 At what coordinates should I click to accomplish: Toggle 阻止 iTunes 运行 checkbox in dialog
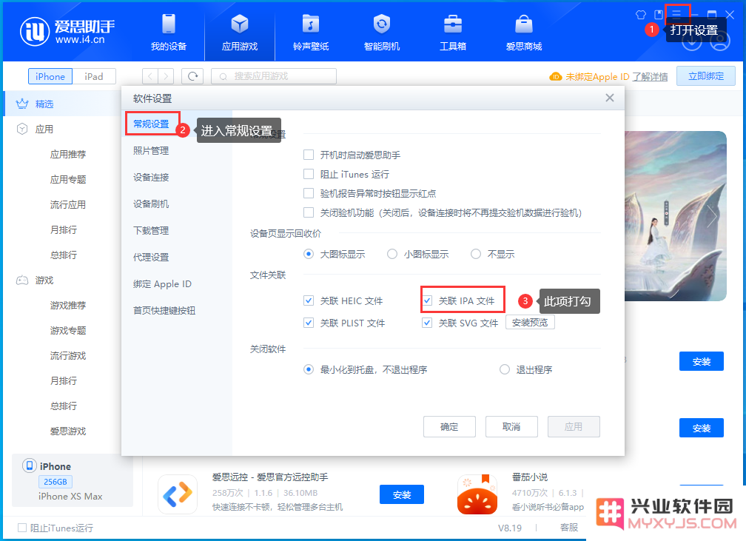tap(309, 174)
